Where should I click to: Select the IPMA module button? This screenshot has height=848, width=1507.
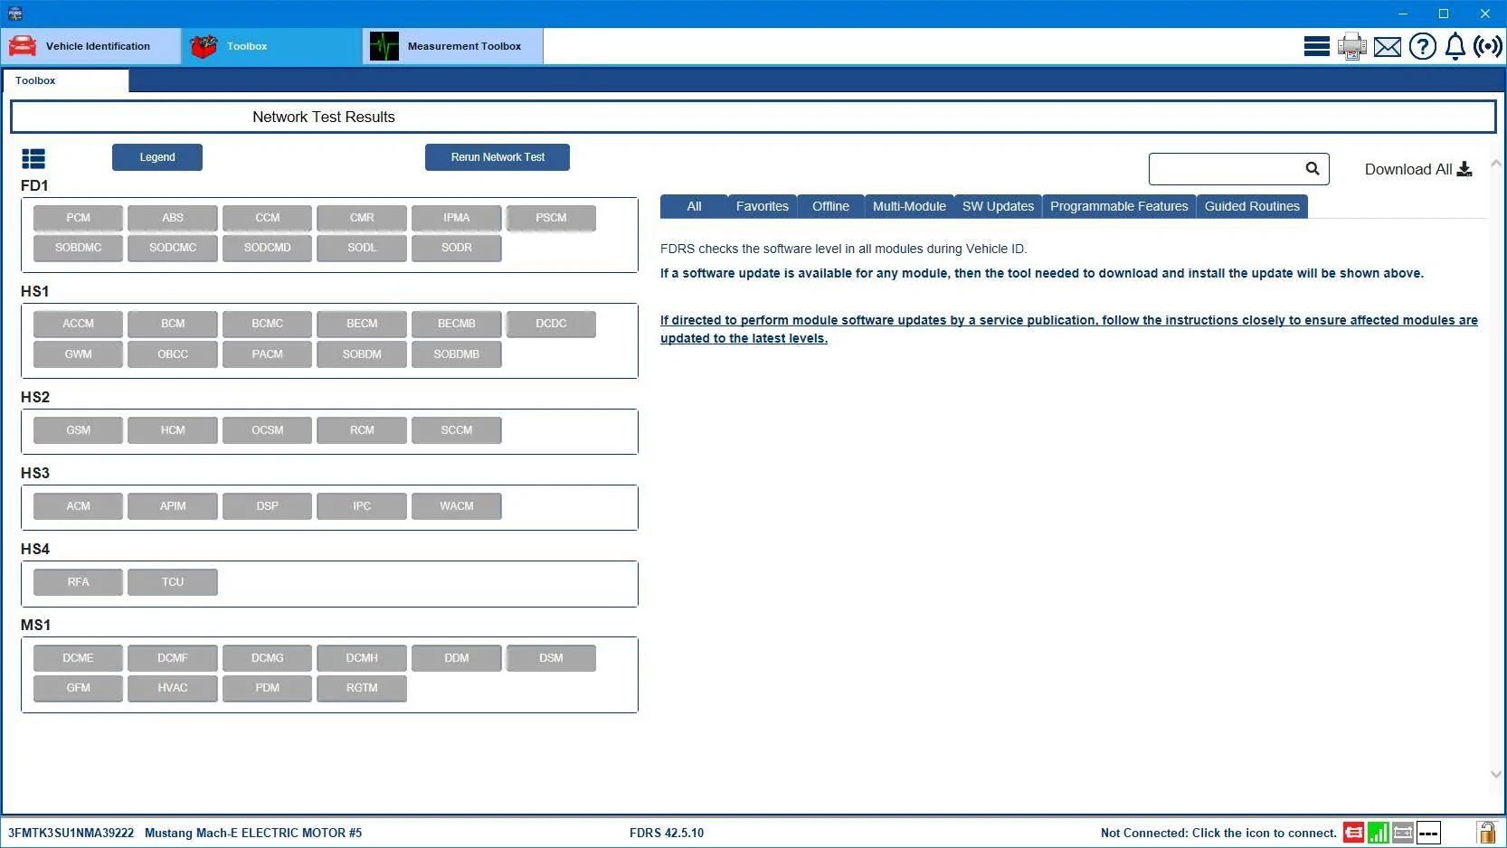(456, 218)
